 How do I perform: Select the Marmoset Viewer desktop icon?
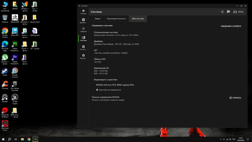tap(5, 126)
